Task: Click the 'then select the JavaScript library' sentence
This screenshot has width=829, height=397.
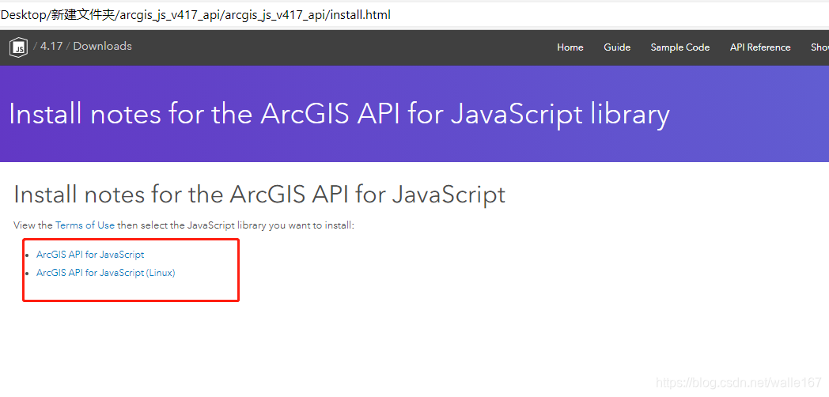Action: [x=236, y=225]
